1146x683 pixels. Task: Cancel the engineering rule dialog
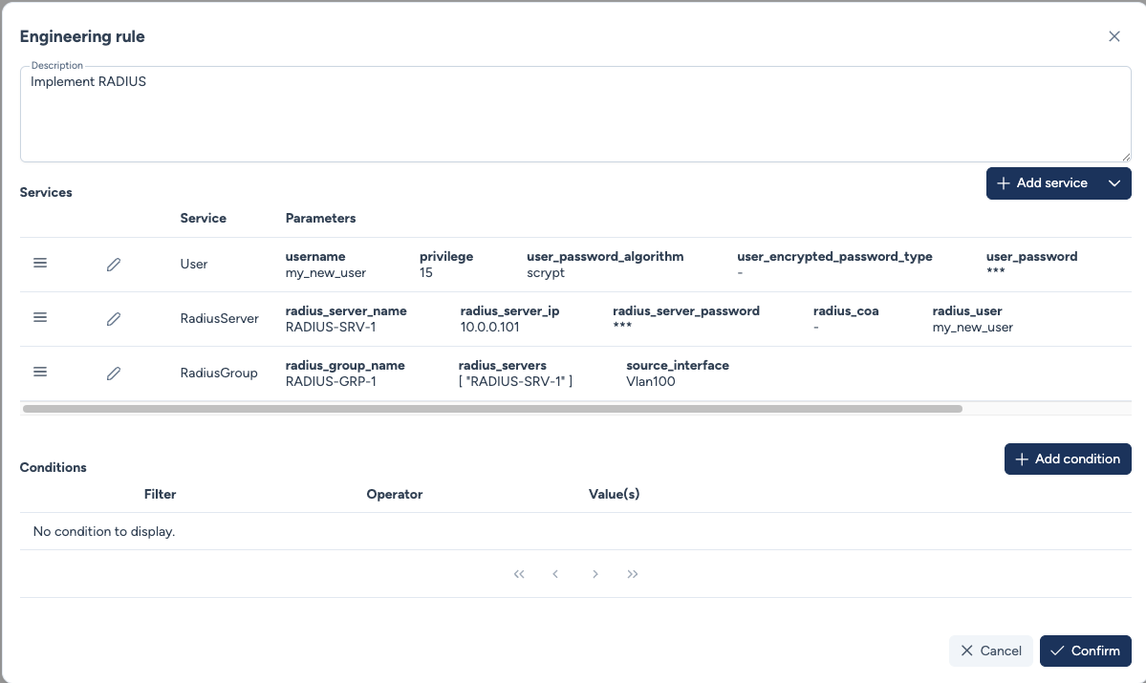(x=990, y=651)
